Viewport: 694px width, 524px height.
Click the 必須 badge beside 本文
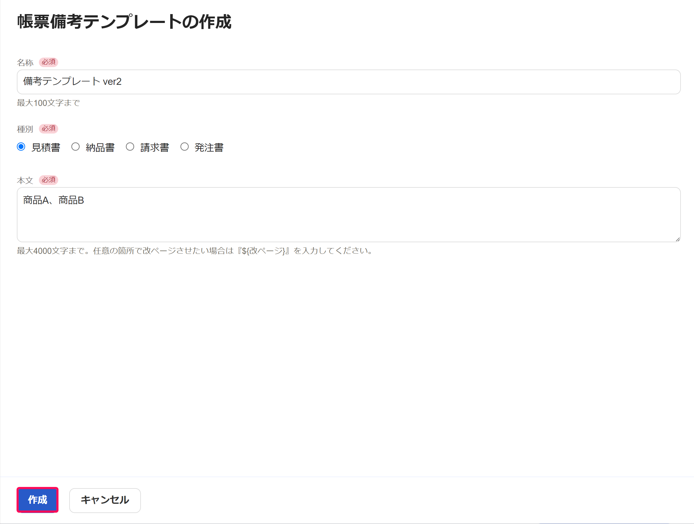pos(49,180)
